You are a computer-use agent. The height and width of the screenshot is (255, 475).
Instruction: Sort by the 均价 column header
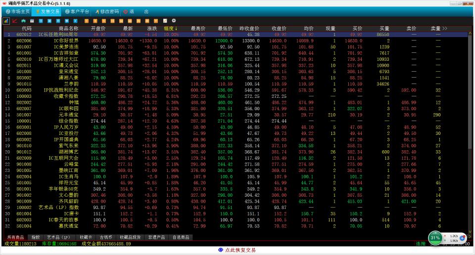pos(309,29)
